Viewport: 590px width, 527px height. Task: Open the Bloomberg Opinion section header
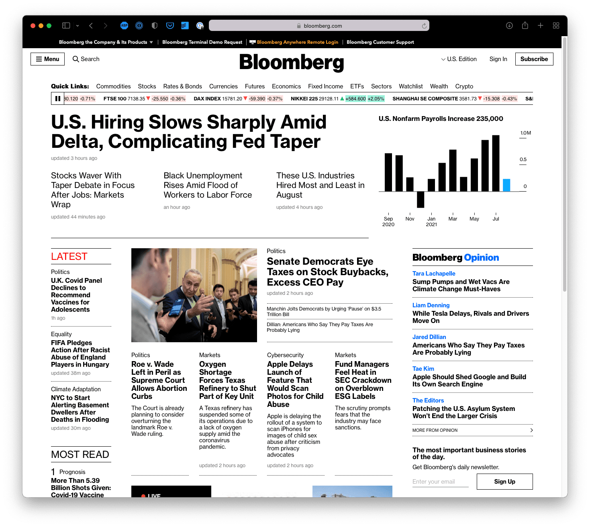tap(456, 257)
